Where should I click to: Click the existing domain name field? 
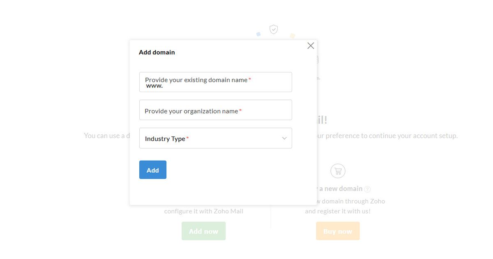216,82
